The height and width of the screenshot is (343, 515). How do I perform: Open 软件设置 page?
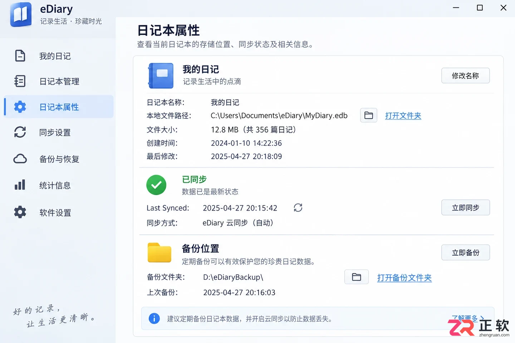tap(59, 212)
